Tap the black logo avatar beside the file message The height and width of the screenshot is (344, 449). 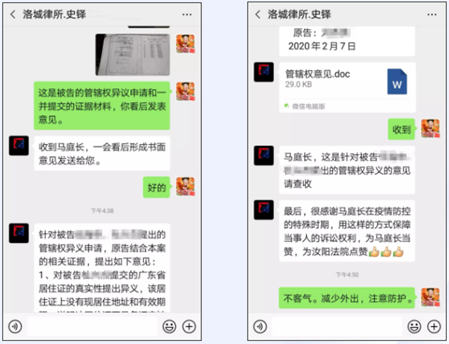click(263, 72)
